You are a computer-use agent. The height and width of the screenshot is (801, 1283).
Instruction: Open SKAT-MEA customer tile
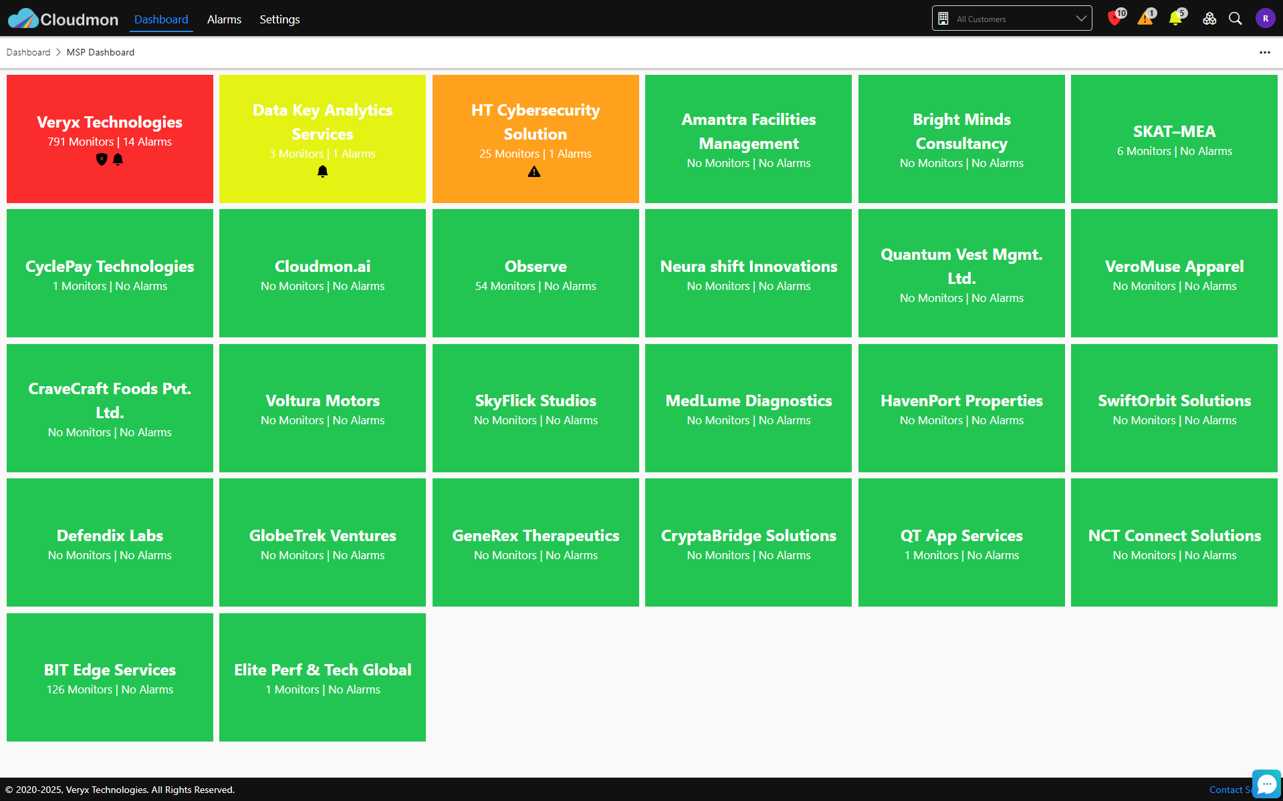pyautogui.click(x=1174, y=139)
